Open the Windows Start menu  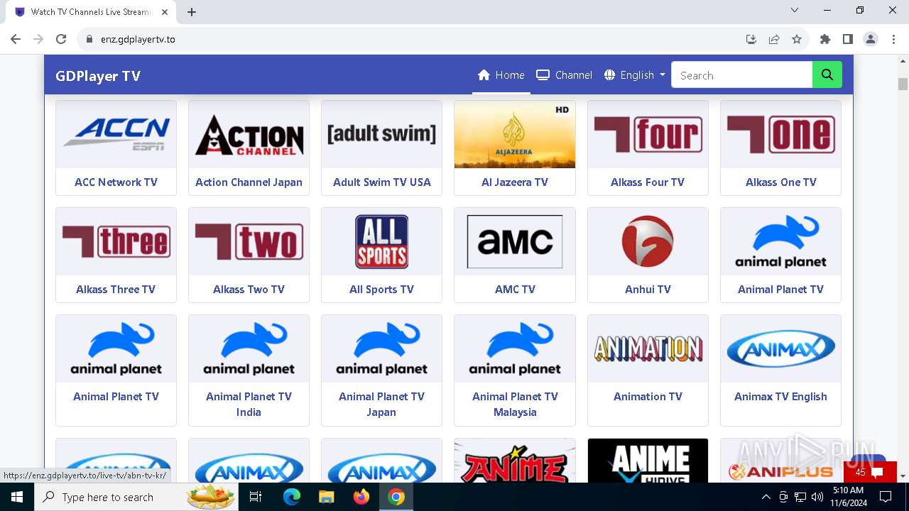pyautogui.click(x=16, y=497)
